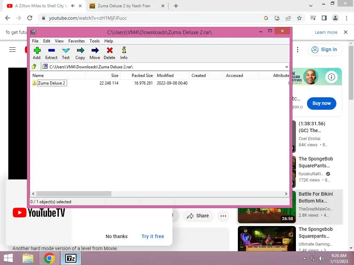Screen dimensions: 354x265
Task: Open YouTube settings three-dot menu
Action: tap(298, 50)
